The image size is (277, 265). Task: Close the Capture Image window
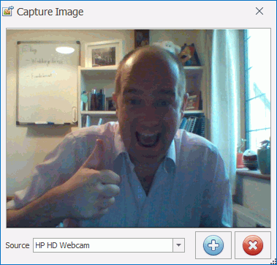tap(259, 11)
